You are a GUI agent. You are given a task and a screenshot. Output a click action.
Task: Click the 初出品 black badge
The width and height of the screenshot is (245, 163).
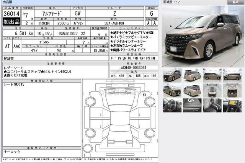[11, 22]
